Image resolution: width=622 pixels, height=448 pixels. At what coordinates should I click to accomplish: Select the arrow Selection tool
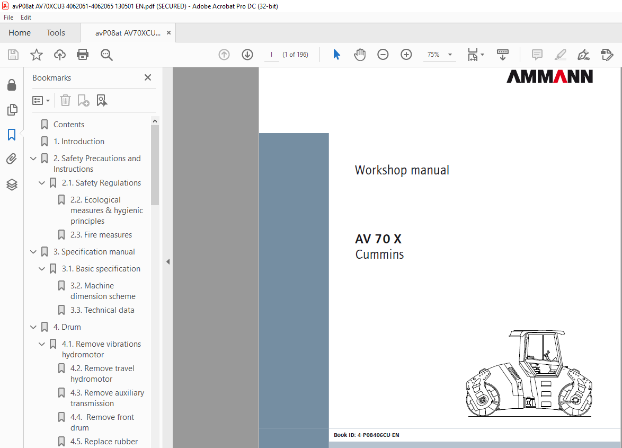[x=336, y=55]
